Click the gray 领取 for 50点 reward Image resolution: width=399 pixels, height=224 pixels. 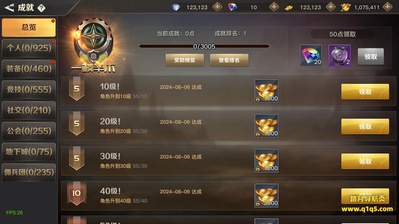[x=371, y=57]
